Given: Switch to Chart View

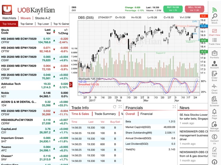Looking at the screenshot, I should (214, 33).
